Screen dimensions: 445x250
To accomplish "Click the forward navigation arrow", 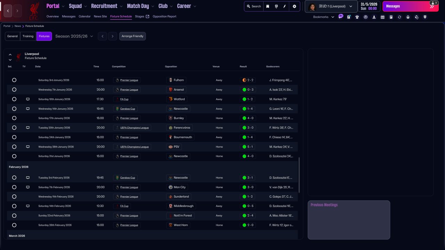I will pos(17,11).
